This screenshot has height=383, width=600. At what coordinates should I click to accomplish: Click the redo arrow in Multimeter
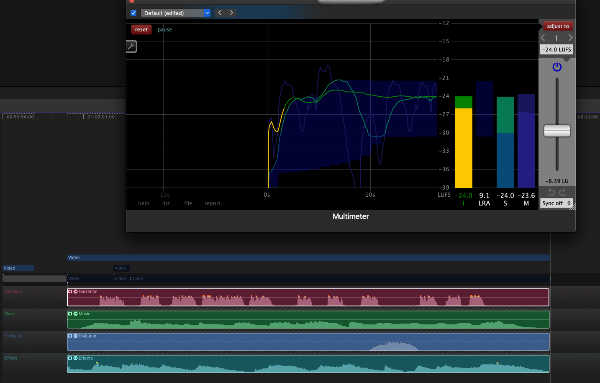(x=562, y=192)
